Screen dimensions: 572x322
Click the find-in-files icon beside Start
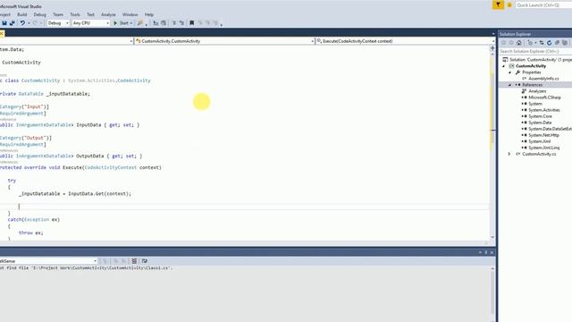pos(140,23)
